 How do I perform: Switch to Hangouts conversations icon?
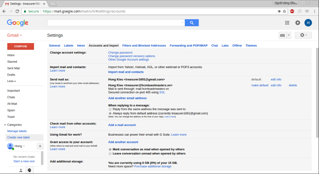coord(30,170)
